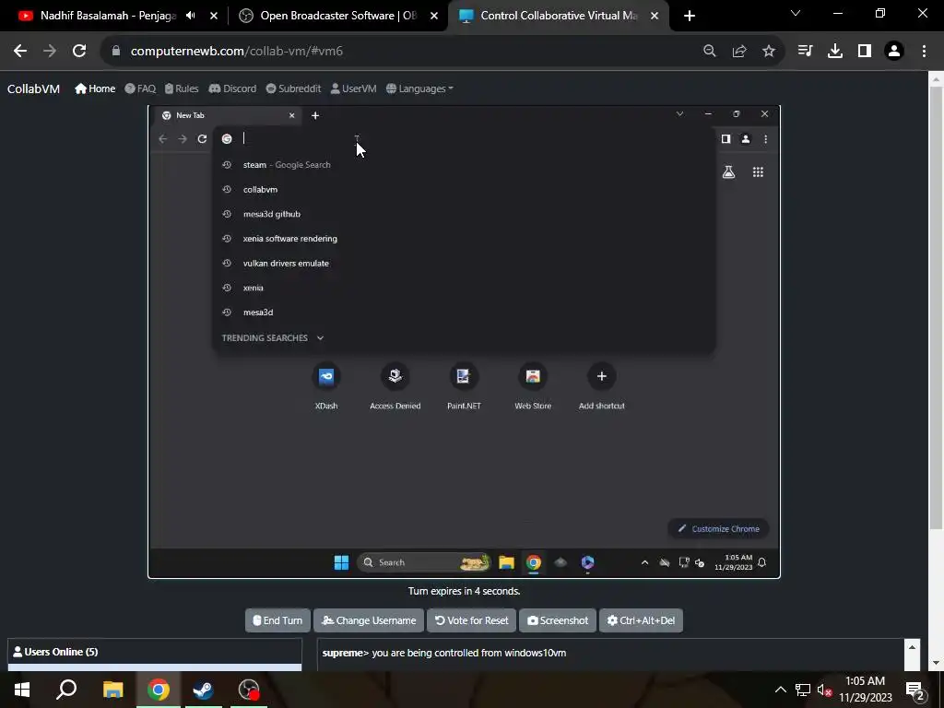Screen dimensions: 944x708
Task: Open the outer browser downloads icon
Action: (835, 52)
